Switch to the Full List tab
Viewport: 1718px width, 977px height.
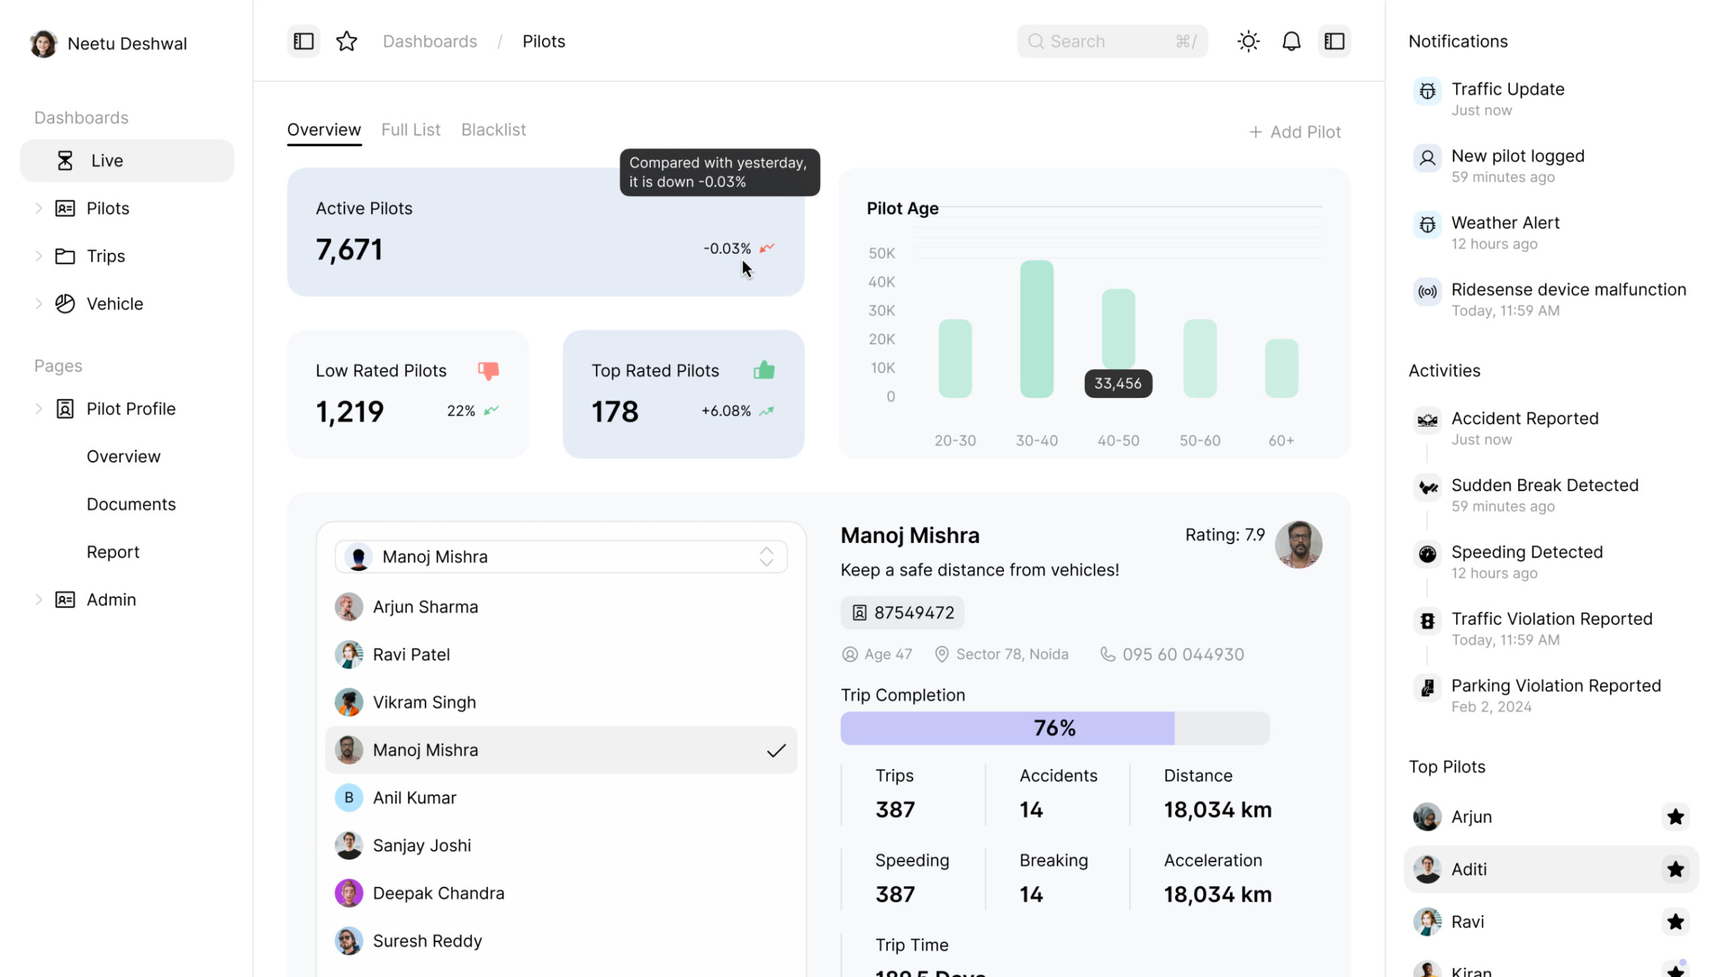[x=411, y=130]
